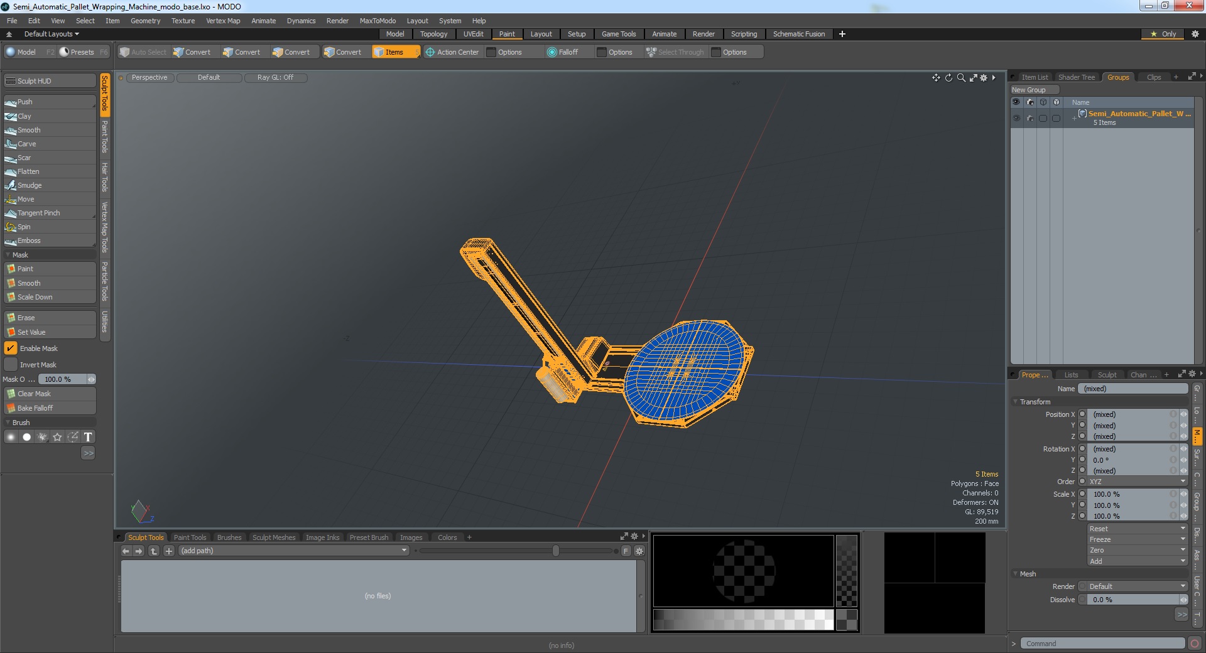Select the Tangent Pinch tool
This screenshot has height=653, width=1206.
coord(49,213)
